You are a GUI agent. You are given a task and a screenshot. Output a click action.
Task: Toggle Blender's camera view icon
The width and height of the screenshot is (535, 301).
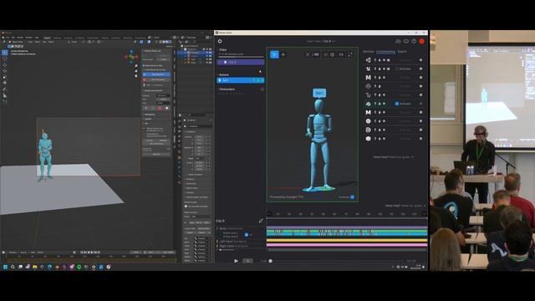136,76
